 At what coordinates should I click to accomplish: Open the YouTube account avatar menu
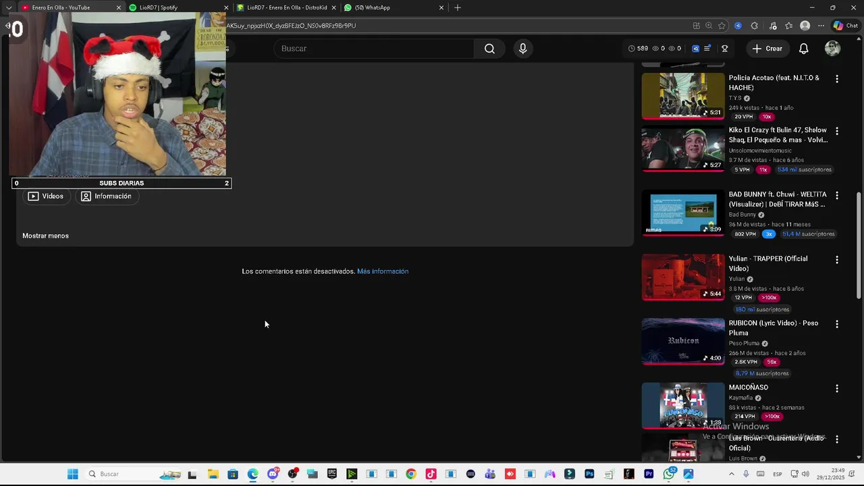(x=832, y=49)
